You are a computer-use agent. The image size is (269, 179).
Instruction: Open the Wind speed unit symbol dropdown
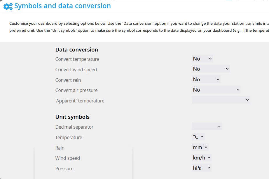pos(202,157)
